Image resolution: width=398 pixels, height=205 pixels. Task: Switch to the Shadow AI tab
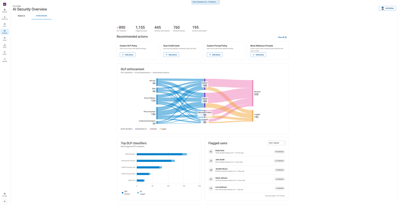point(21,16)
